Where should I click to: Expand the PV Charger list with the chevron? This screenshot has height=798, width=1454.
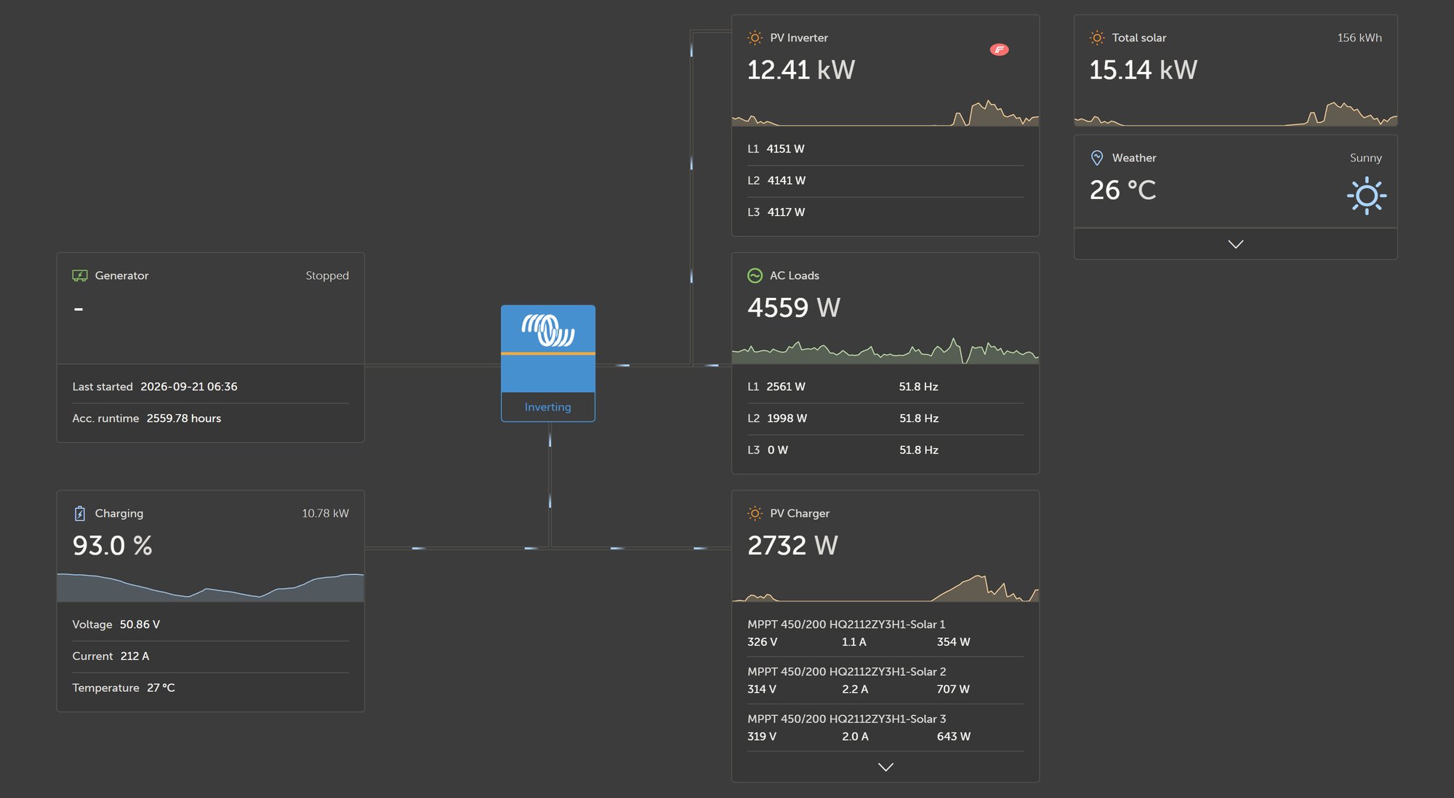tap(885, 767)
